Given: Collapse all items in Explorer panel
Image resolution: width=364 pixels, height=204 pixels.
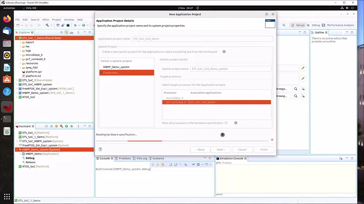Looking at the screenshot, I should [x=61, y=32].
